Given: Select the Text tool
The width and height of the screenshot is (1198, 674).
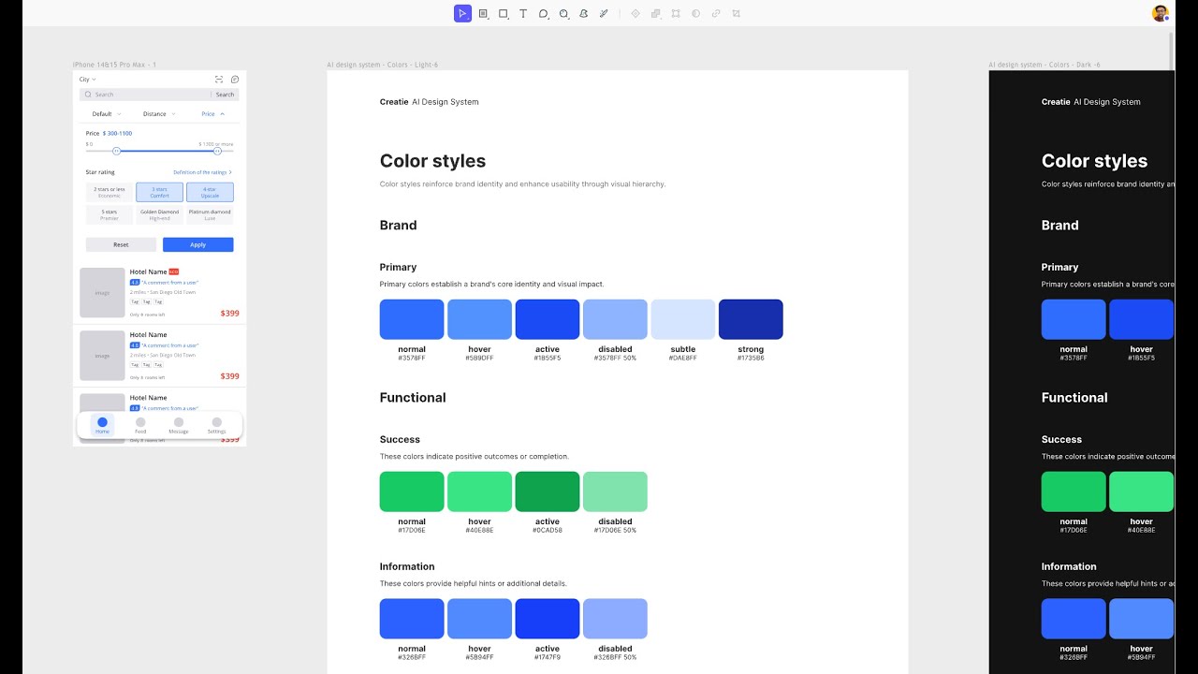Looking at the screenshot, I should [523, 13].
